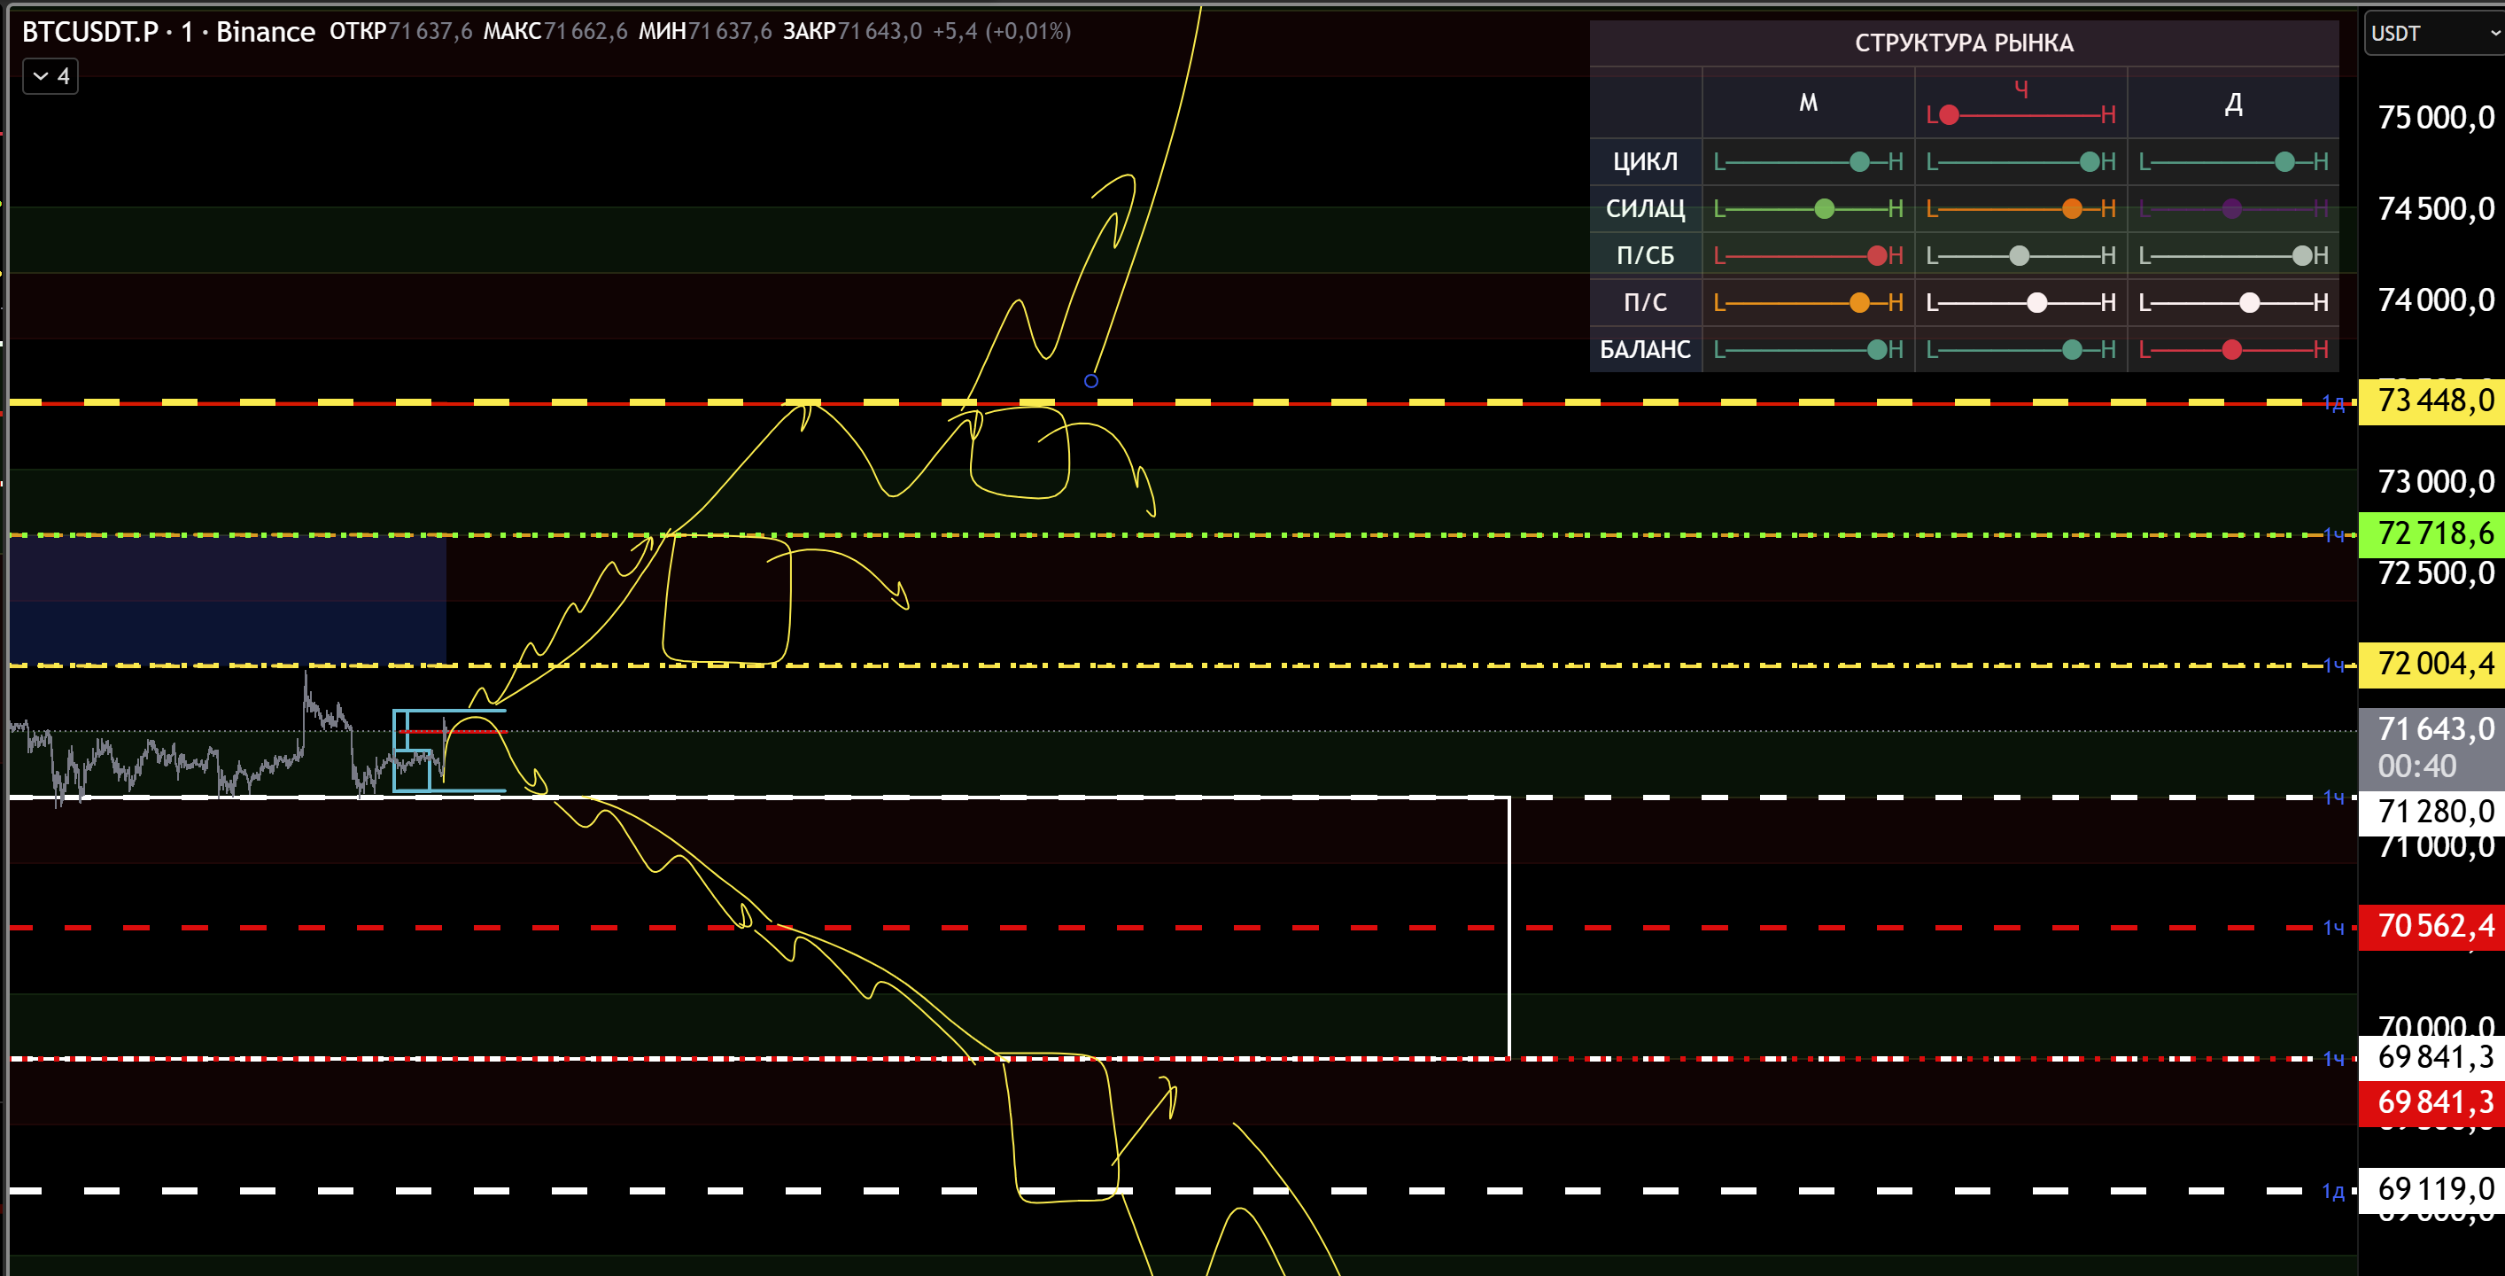Screen dimensions: 2505x1276
Task: Click the white 69 119,0 price label
Action: pyautogui.click(x=2434, y=1187)
